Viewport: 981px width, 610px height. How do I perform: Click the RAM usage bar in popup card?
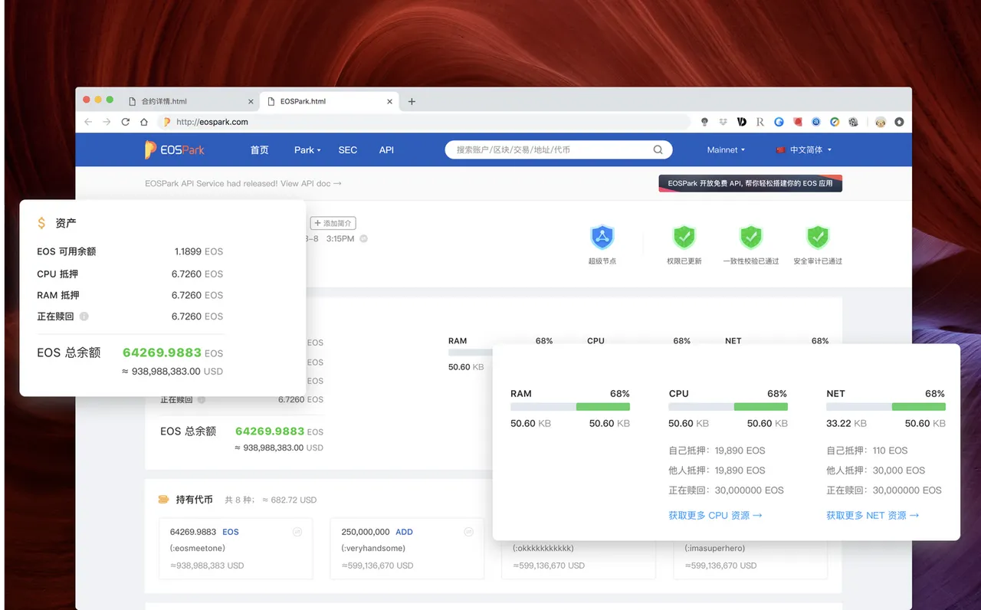coord(570,407)
